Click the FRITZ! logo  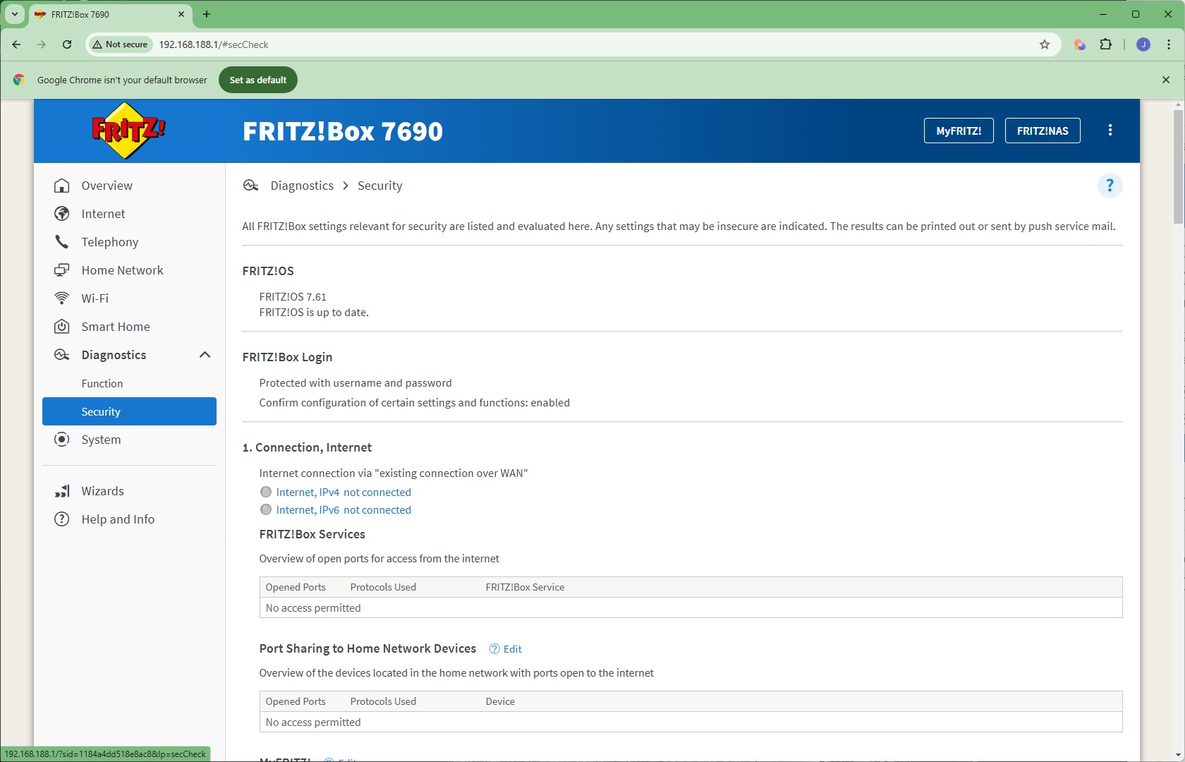(128, 131)
